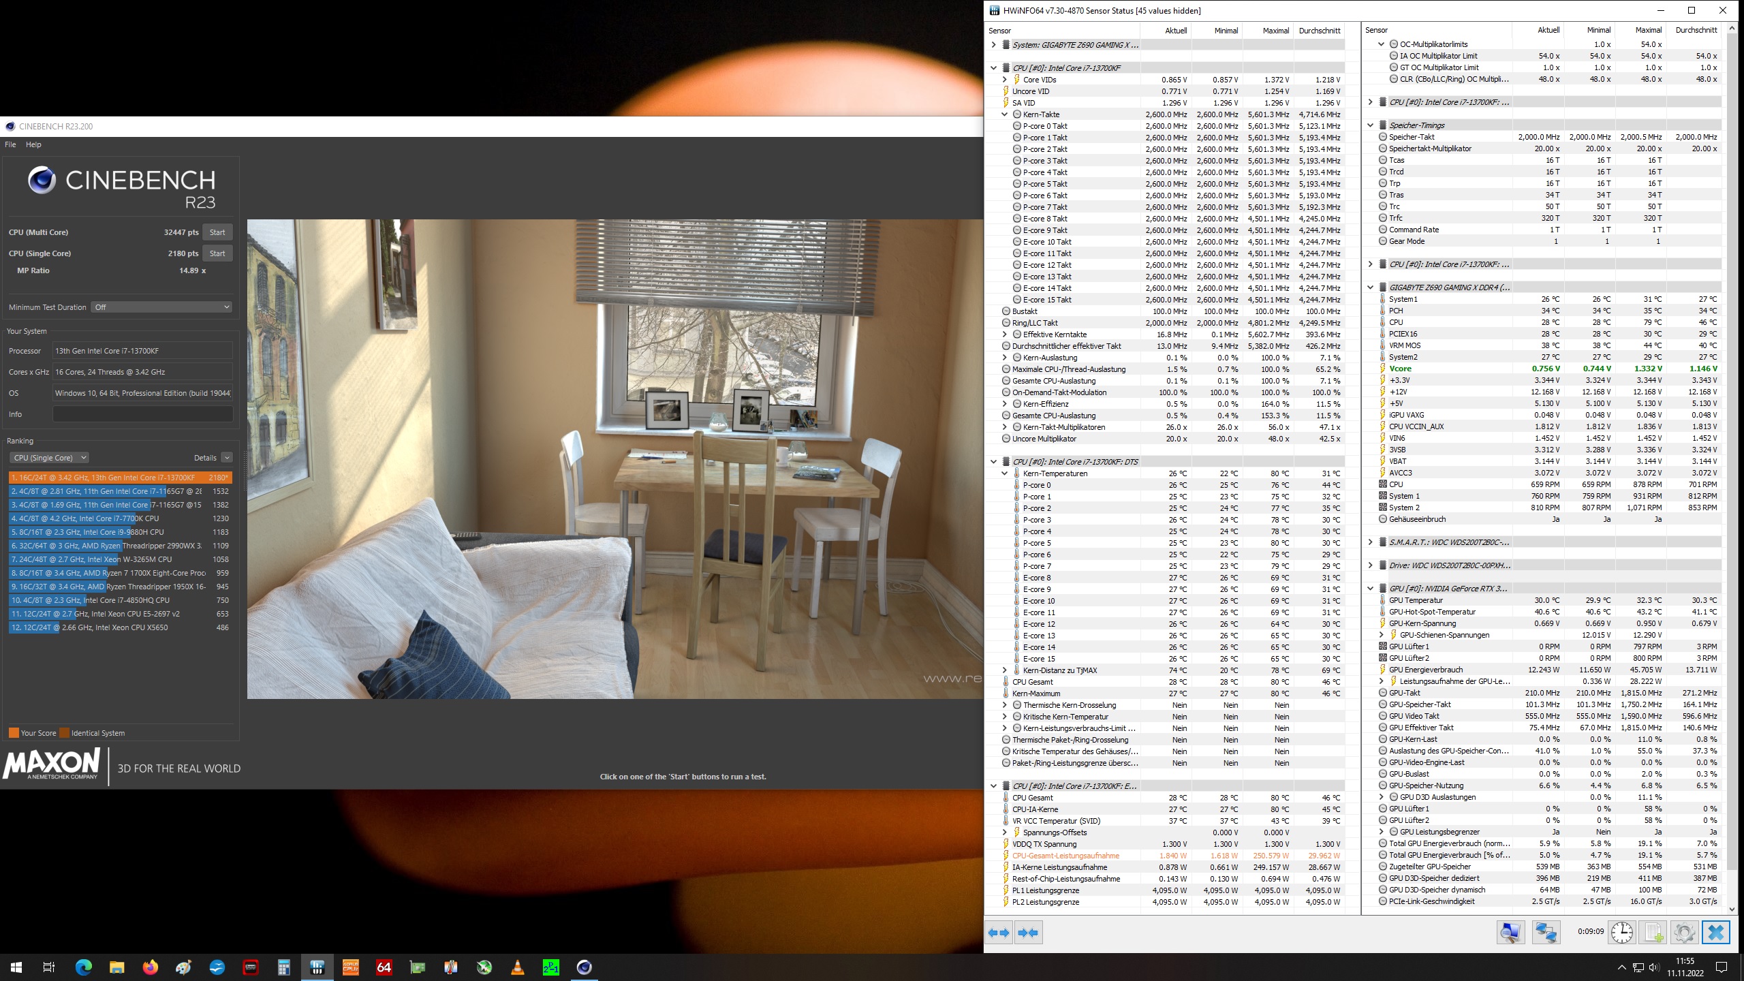Click the clock icon in HWiNFO toolbar
This screenshot has width=1744, height=981.
tap(1623, 931)
